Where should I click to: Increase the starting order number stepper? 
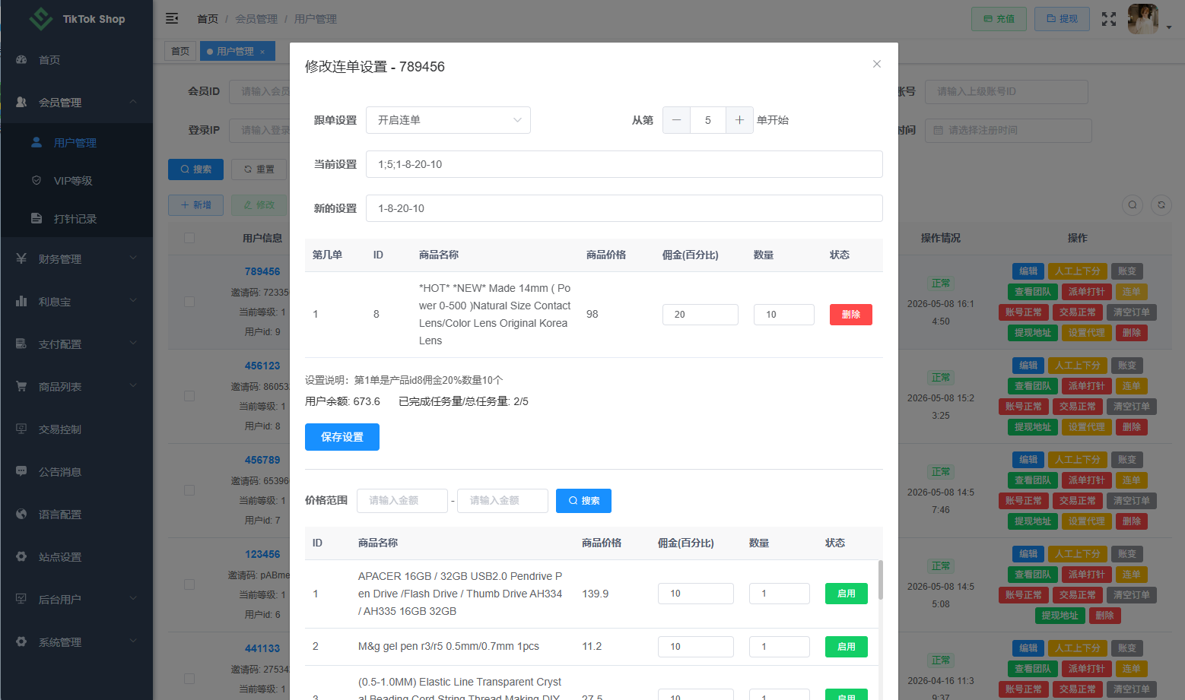tap(739, 120)
